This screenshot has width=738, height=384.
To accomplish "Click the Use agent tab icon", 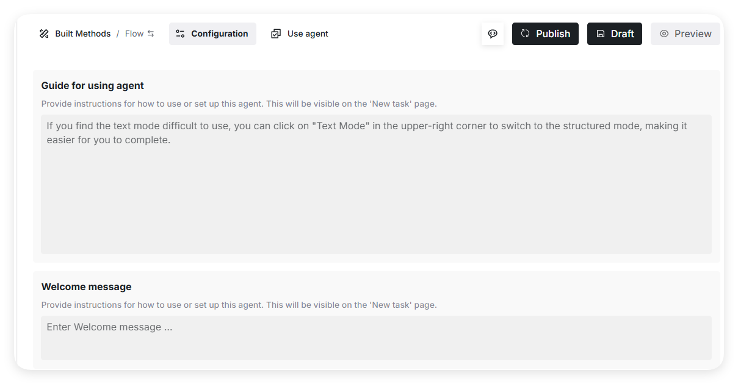I will tap(276, 34).
